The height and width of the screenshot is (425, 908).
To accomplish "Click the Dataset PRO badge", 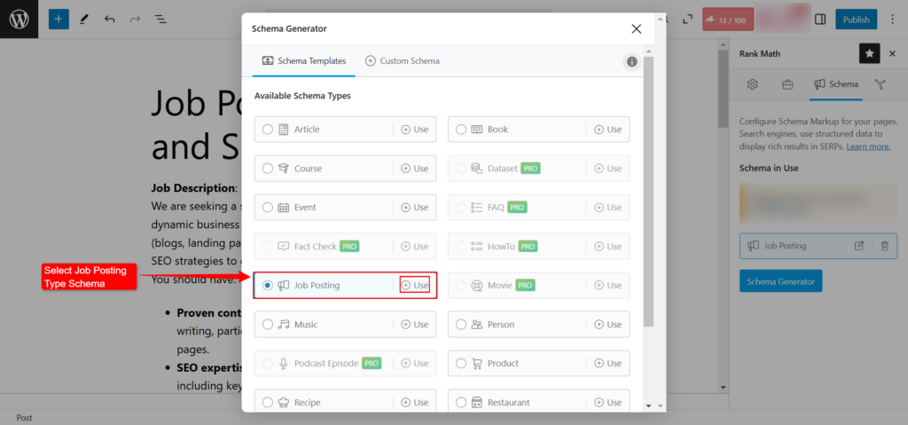I will pos(530,169).
